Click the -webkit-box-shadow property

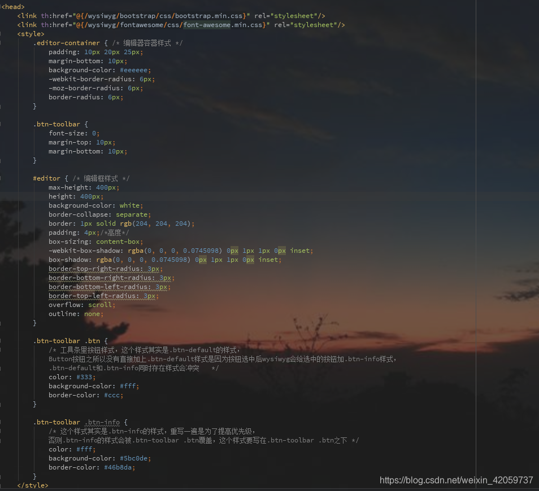tap(85, 251)
